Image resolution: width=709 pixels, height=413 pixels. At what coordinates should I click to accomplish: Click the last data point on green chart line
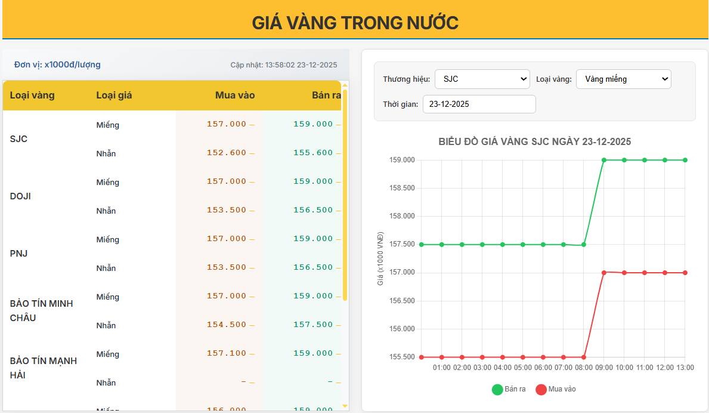tap(684, 160)
